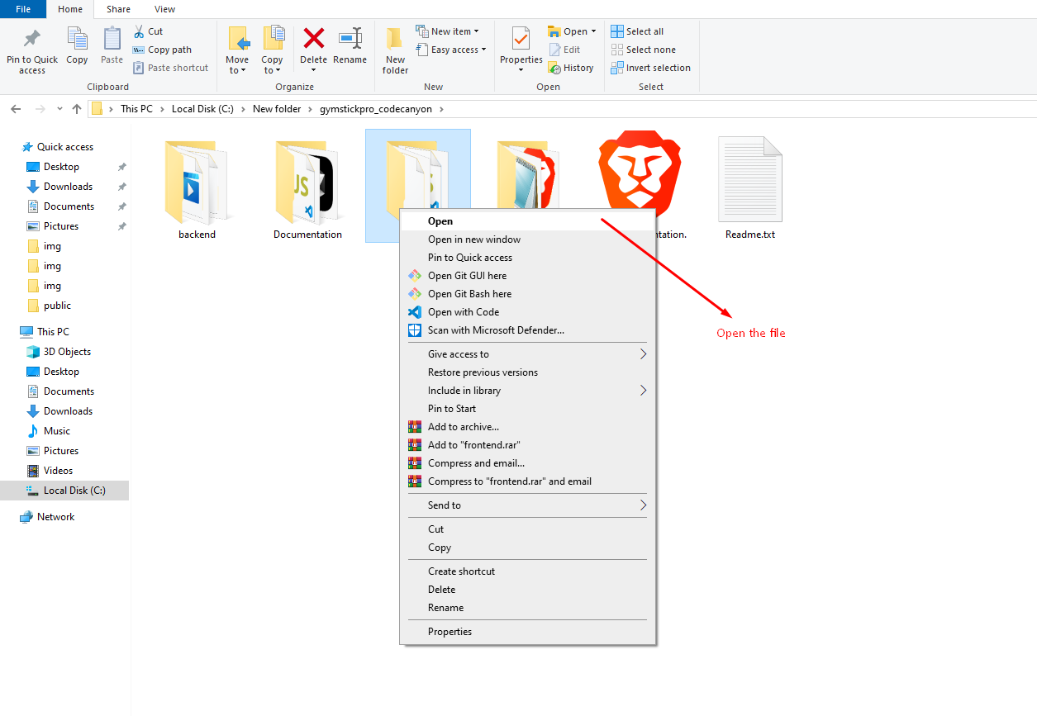Click the Rename icon in Organize group
1037x716 pixels.
click(x=350, y=39)
